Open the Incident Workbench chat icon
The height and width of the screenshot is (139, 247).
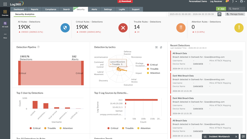point(243,136)
